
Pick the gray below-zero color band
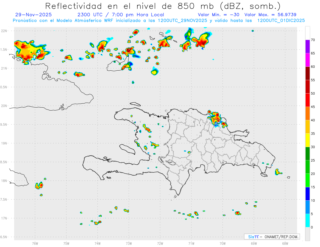click(x=307, y=234)
